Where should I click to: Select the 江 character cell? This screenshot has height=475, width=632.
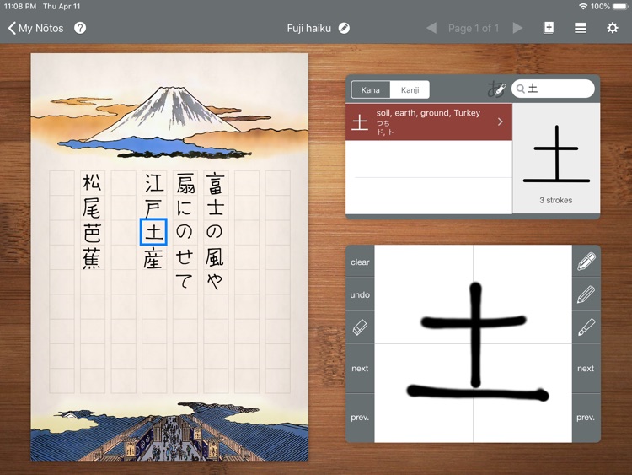pos(154,183)
